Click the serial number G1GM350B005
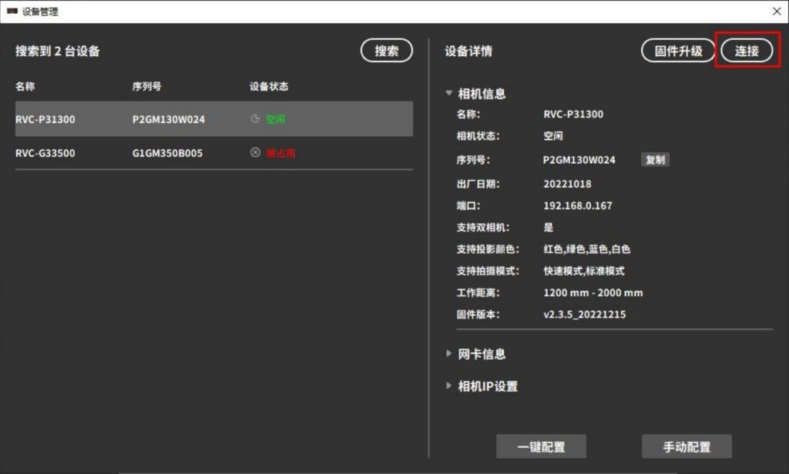Image resolution: width=789 pixels, height=474 pixels. [167, 153]
